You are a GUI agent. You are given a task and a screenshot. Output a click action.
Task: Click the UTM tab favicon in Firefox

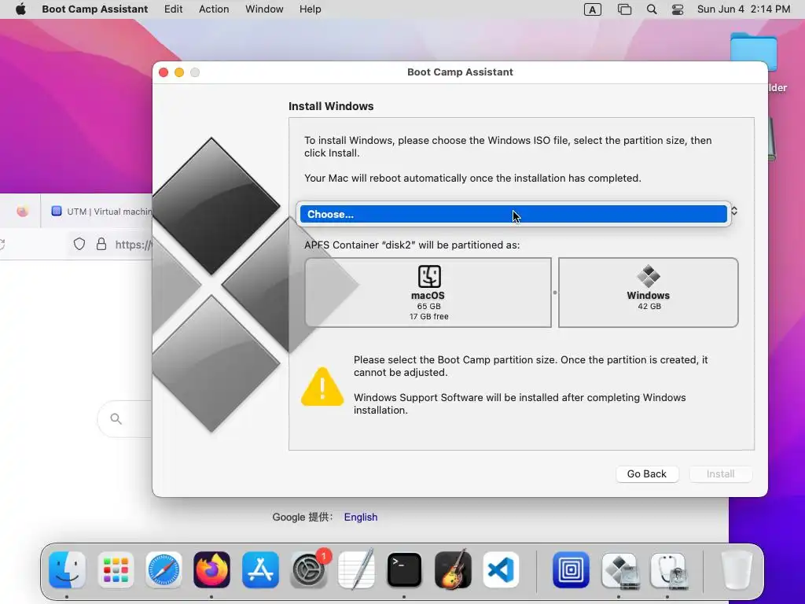coord(57,211)
